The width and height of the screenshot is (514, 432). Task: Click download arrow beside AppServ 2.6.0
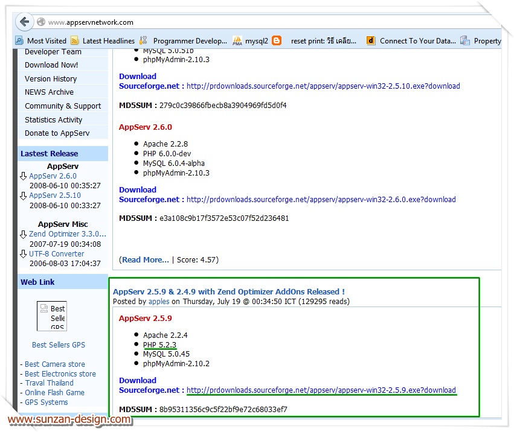coord(24,177)
